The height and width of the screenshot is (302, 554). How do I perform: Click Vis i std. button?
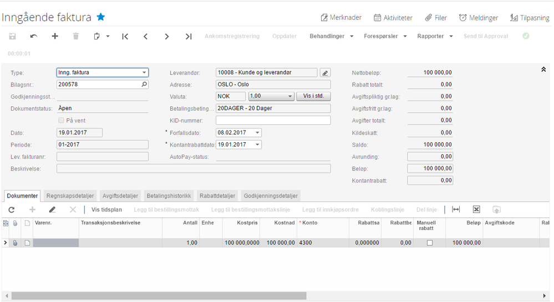pos(313,96)
